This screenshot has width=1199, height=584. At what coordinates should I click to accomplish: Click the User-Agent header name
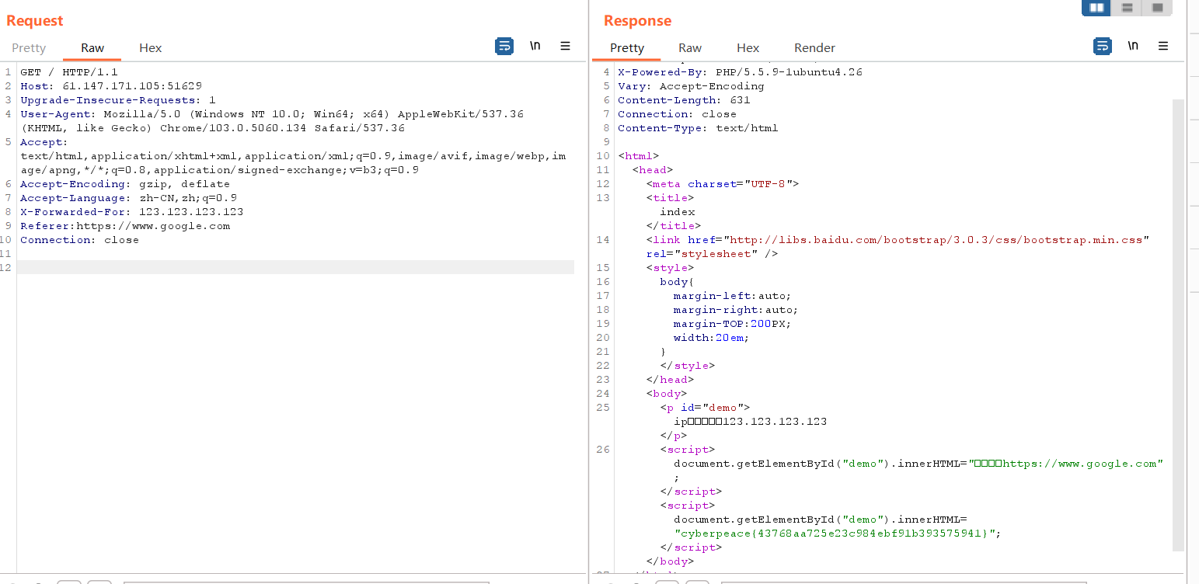pyautogui.click(x=58, y=114)
